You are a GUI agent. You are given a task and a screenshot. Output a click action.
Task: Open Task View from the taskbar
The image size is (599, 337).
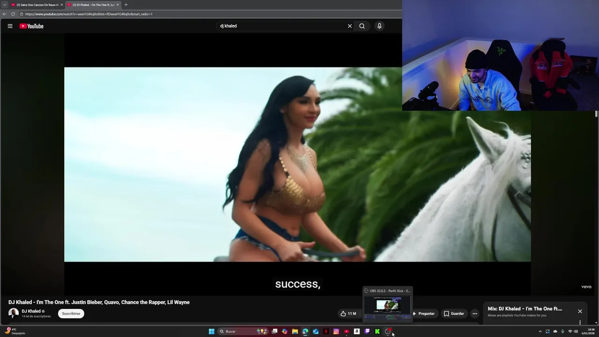click(275, 331)
